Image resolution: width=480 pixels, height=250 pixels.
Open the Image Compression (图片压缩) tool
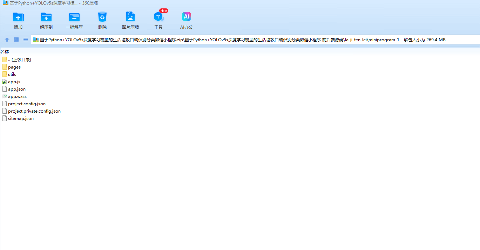130,17
